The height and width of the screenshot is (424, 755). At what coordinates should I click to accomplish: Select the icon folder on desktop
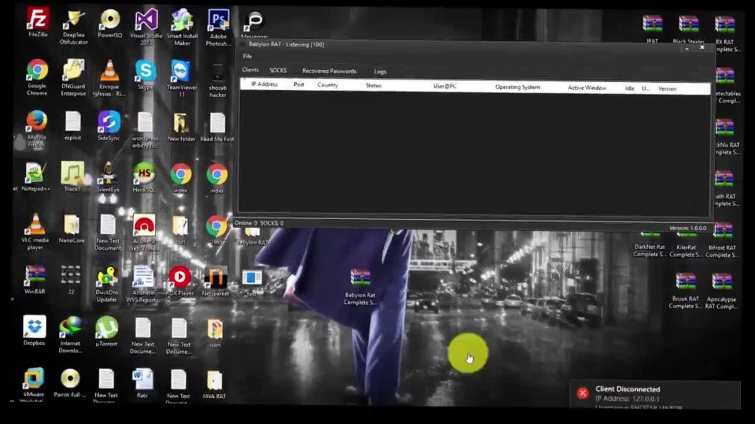point(215,333)
